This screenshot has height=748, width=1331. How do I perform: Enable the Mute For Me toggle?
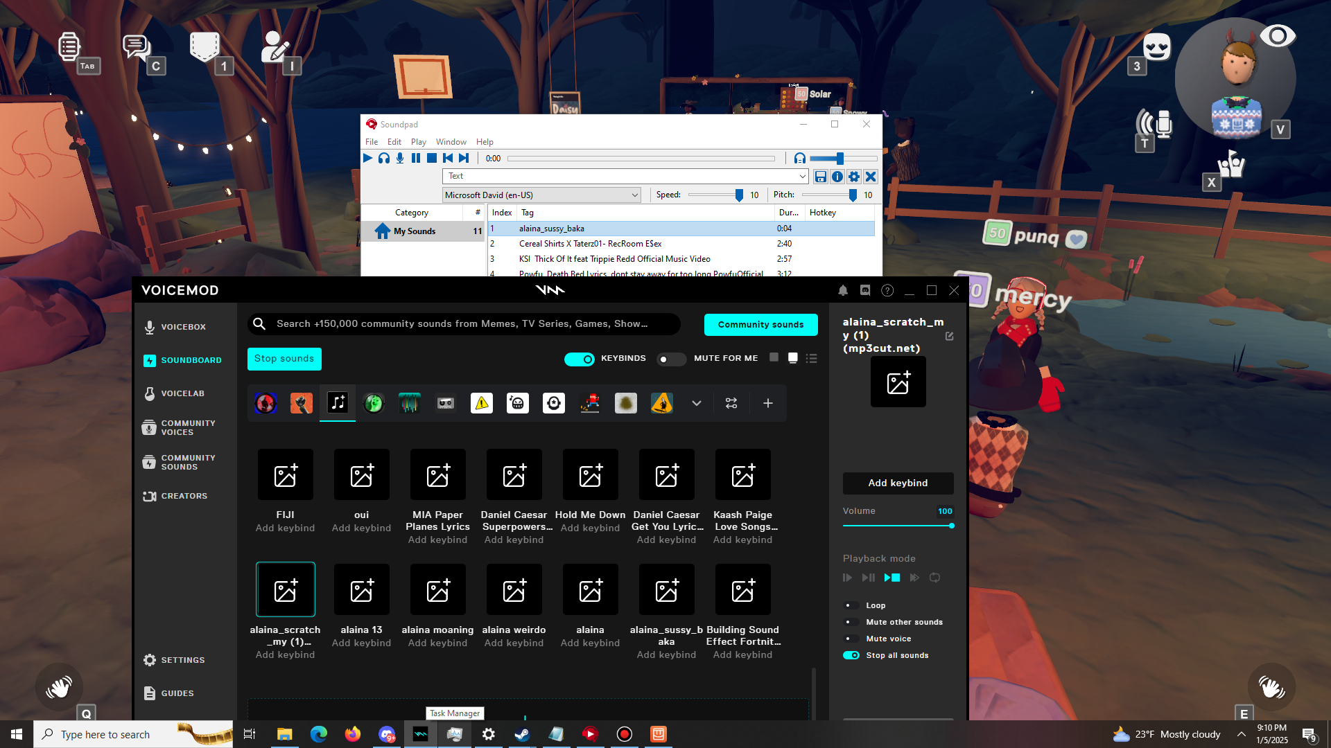tap(670, 359)
